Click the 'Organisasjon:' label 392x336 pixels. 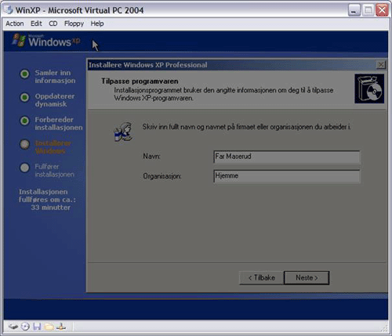(162, 176)
